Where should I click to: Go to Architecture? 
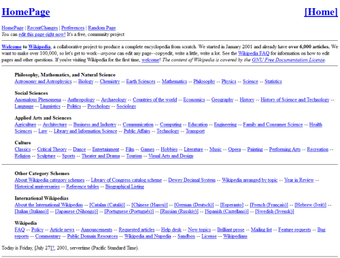pyautogui.click(x=54, y=125)
